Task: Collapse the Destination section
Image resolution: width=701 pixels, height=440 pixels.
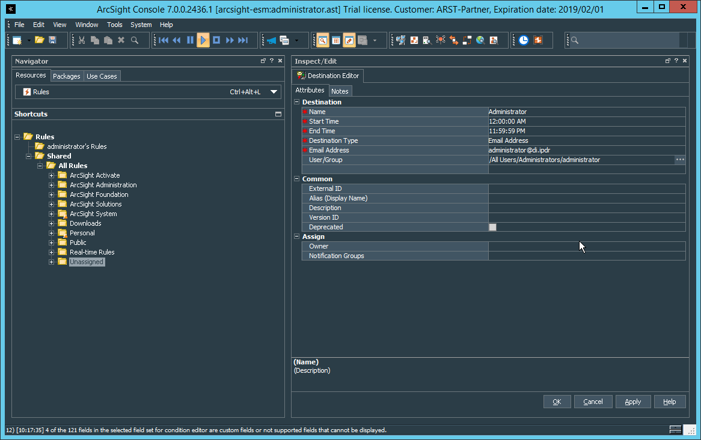Action: [296, 102]
